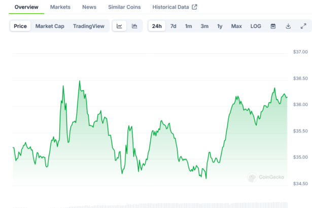Switch to candlestick chart icon

tap(134, 26)
